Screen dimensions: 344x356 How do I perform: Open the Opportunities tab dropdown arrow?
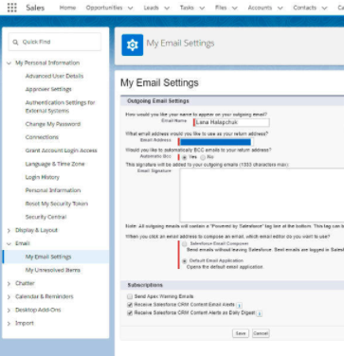pos(130,8)
